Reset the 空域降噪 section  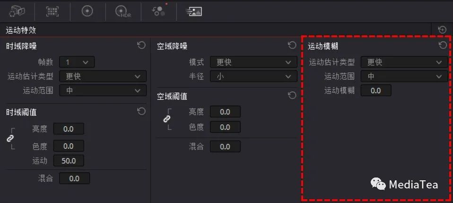pos(292,45)
